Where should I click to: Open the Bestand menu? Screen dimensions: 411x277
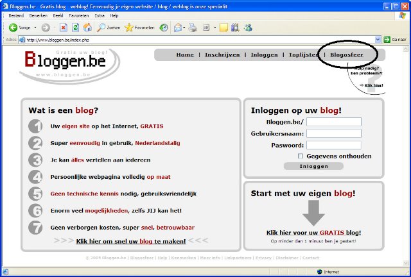pos(16,15)
